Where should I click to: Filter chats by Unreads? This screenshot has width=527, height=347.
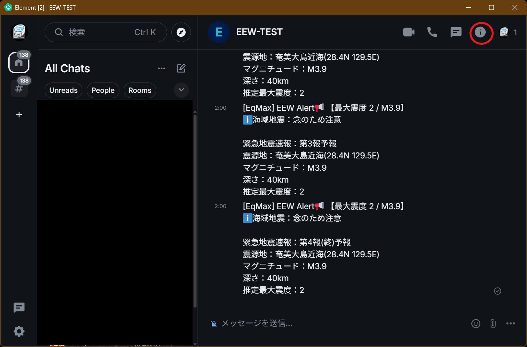tap(64, 90)
